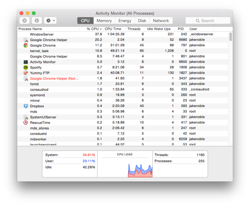
Task: Click the RescueTime app icon
Action: 26,123
